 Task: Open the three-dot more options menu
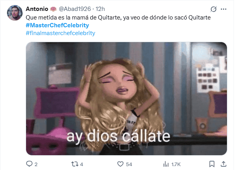pos(223,9)
